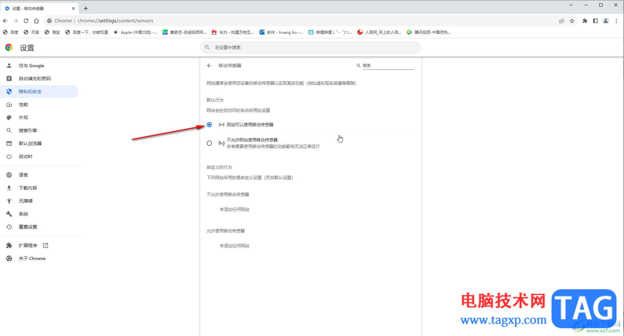Open 天猫 bookmark
This screenshot has width=624, height=336.
click(x=31, y=32)
